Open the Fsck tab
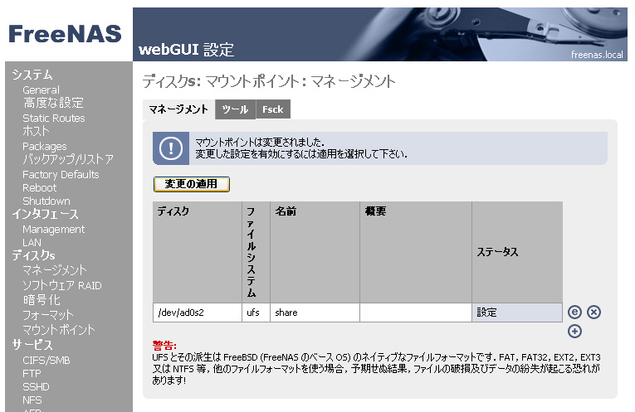The width and height of the screenshot is (635, 412). 273,109
